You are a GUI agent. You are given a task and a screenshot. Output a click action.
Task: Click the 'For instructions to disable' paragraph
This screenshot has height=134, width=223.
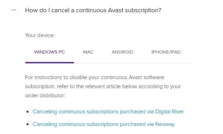point(103,86)
